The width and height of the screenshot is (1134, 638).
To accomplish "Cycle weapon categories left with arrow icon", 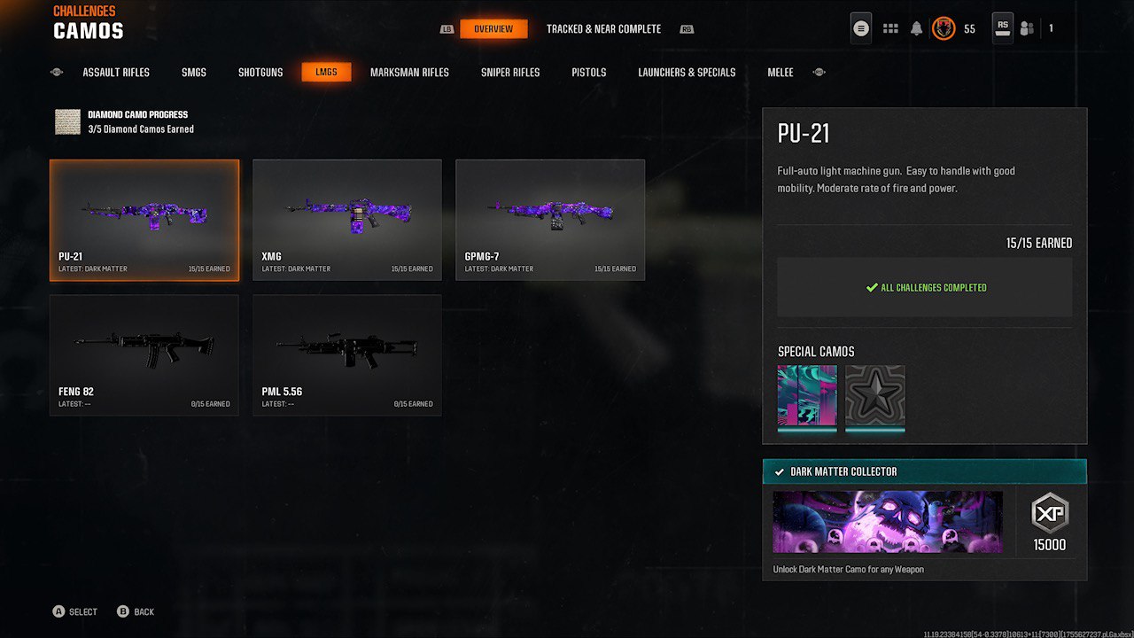I will pos(57,73).
